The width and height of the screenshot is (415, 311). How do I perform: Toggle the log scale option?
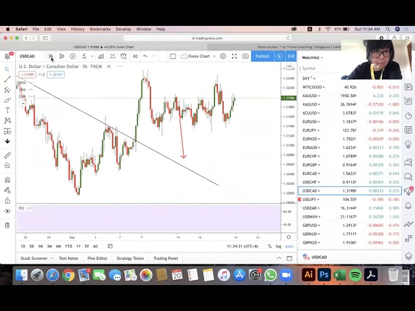[278, 246]
